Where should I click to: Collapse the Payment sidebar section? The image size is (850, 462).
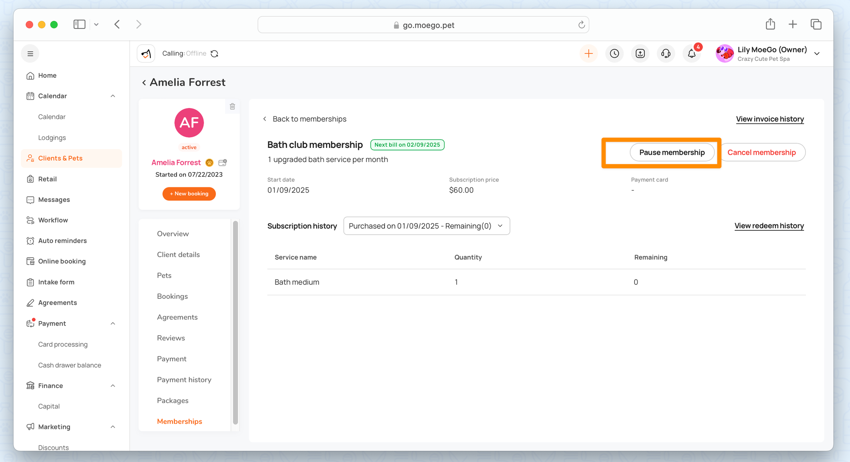pyautogui.click(x=113, y=323)
